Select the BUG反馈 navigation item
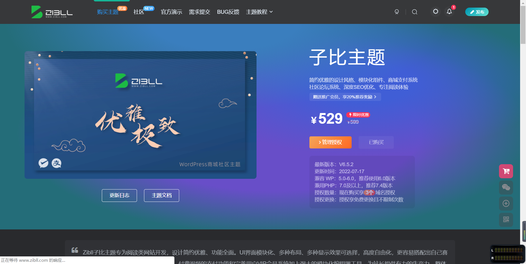526x264 pixels. [x=228, y=12]
